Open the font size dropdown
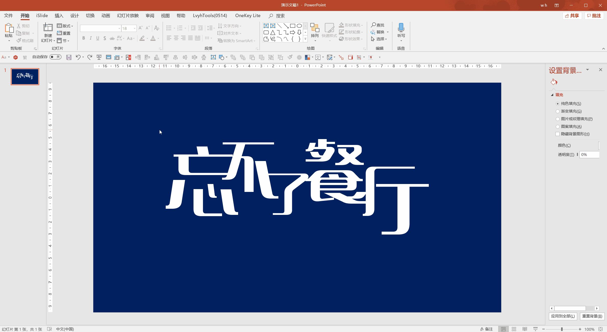607x332 pixels. (134, 28)
